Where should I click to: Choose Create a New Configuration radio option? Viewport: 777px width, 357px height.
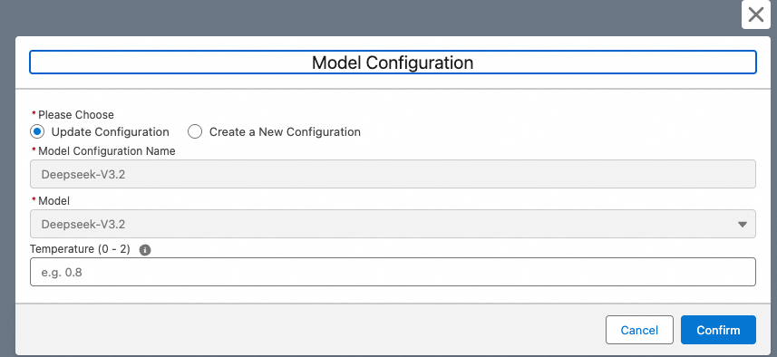[x=195, y=132]
